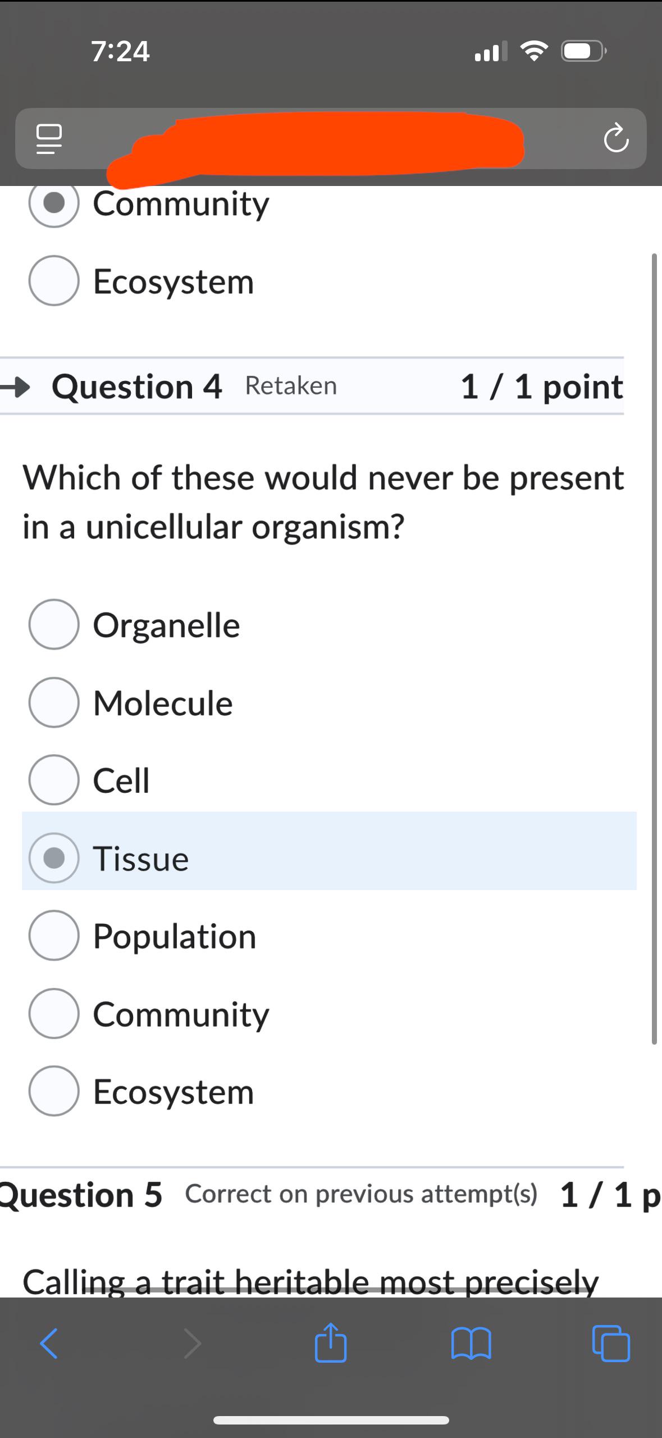Tap the selected Tissue radio button
This screenshot has width=662, height=1438.
(53, 858)
